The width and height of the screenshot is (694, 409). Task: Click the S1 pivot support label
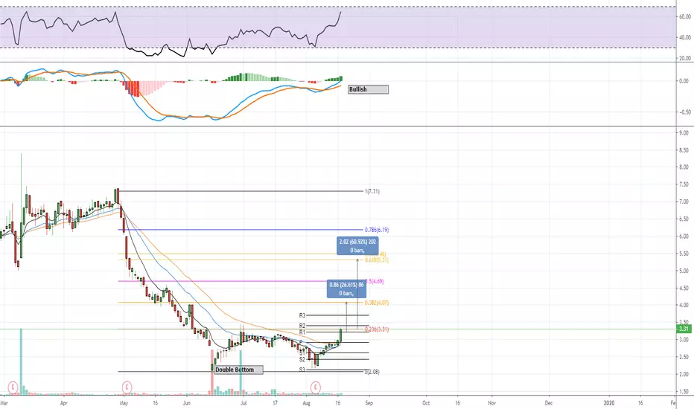302,352
